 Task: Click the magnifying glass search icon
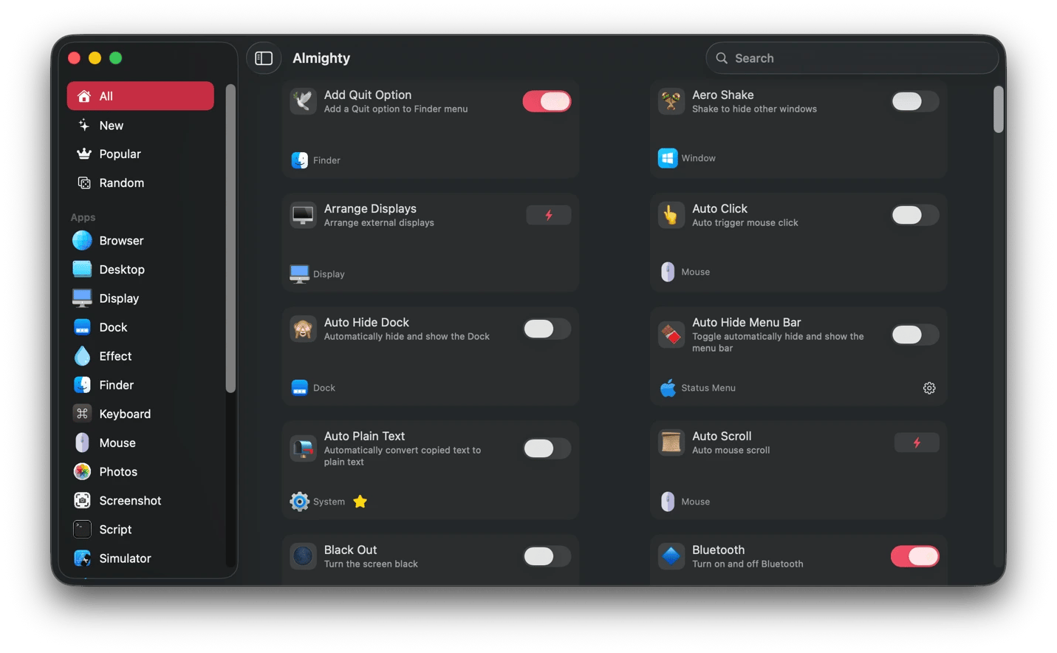coord(722,58)
